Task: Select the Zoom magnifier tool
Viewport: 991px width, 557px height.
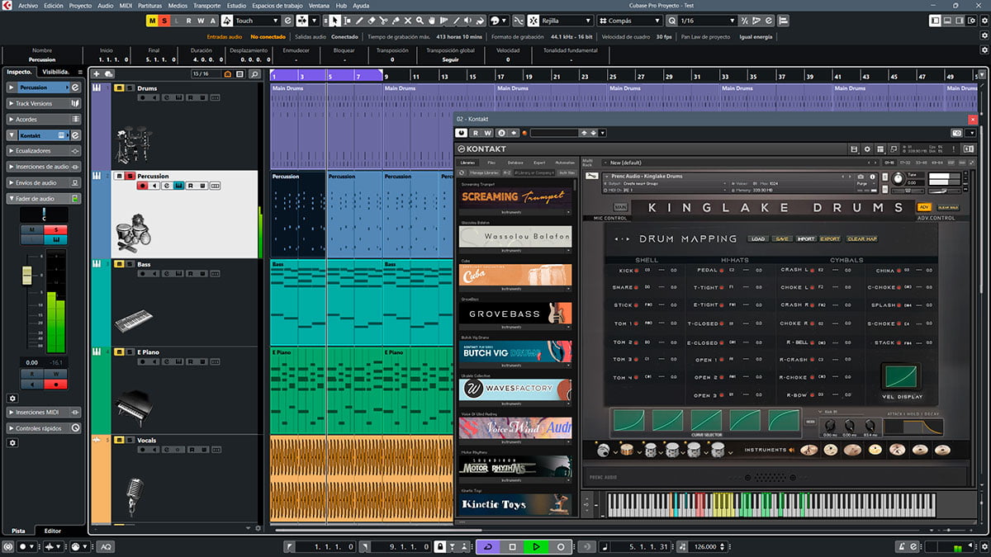Action: [x=420, y=20]
